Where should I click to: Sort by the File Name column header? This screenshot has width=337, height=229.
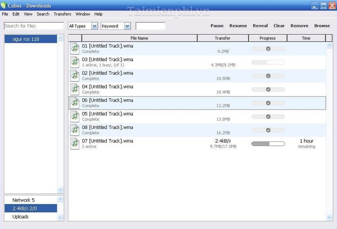(x=139, y=38)
